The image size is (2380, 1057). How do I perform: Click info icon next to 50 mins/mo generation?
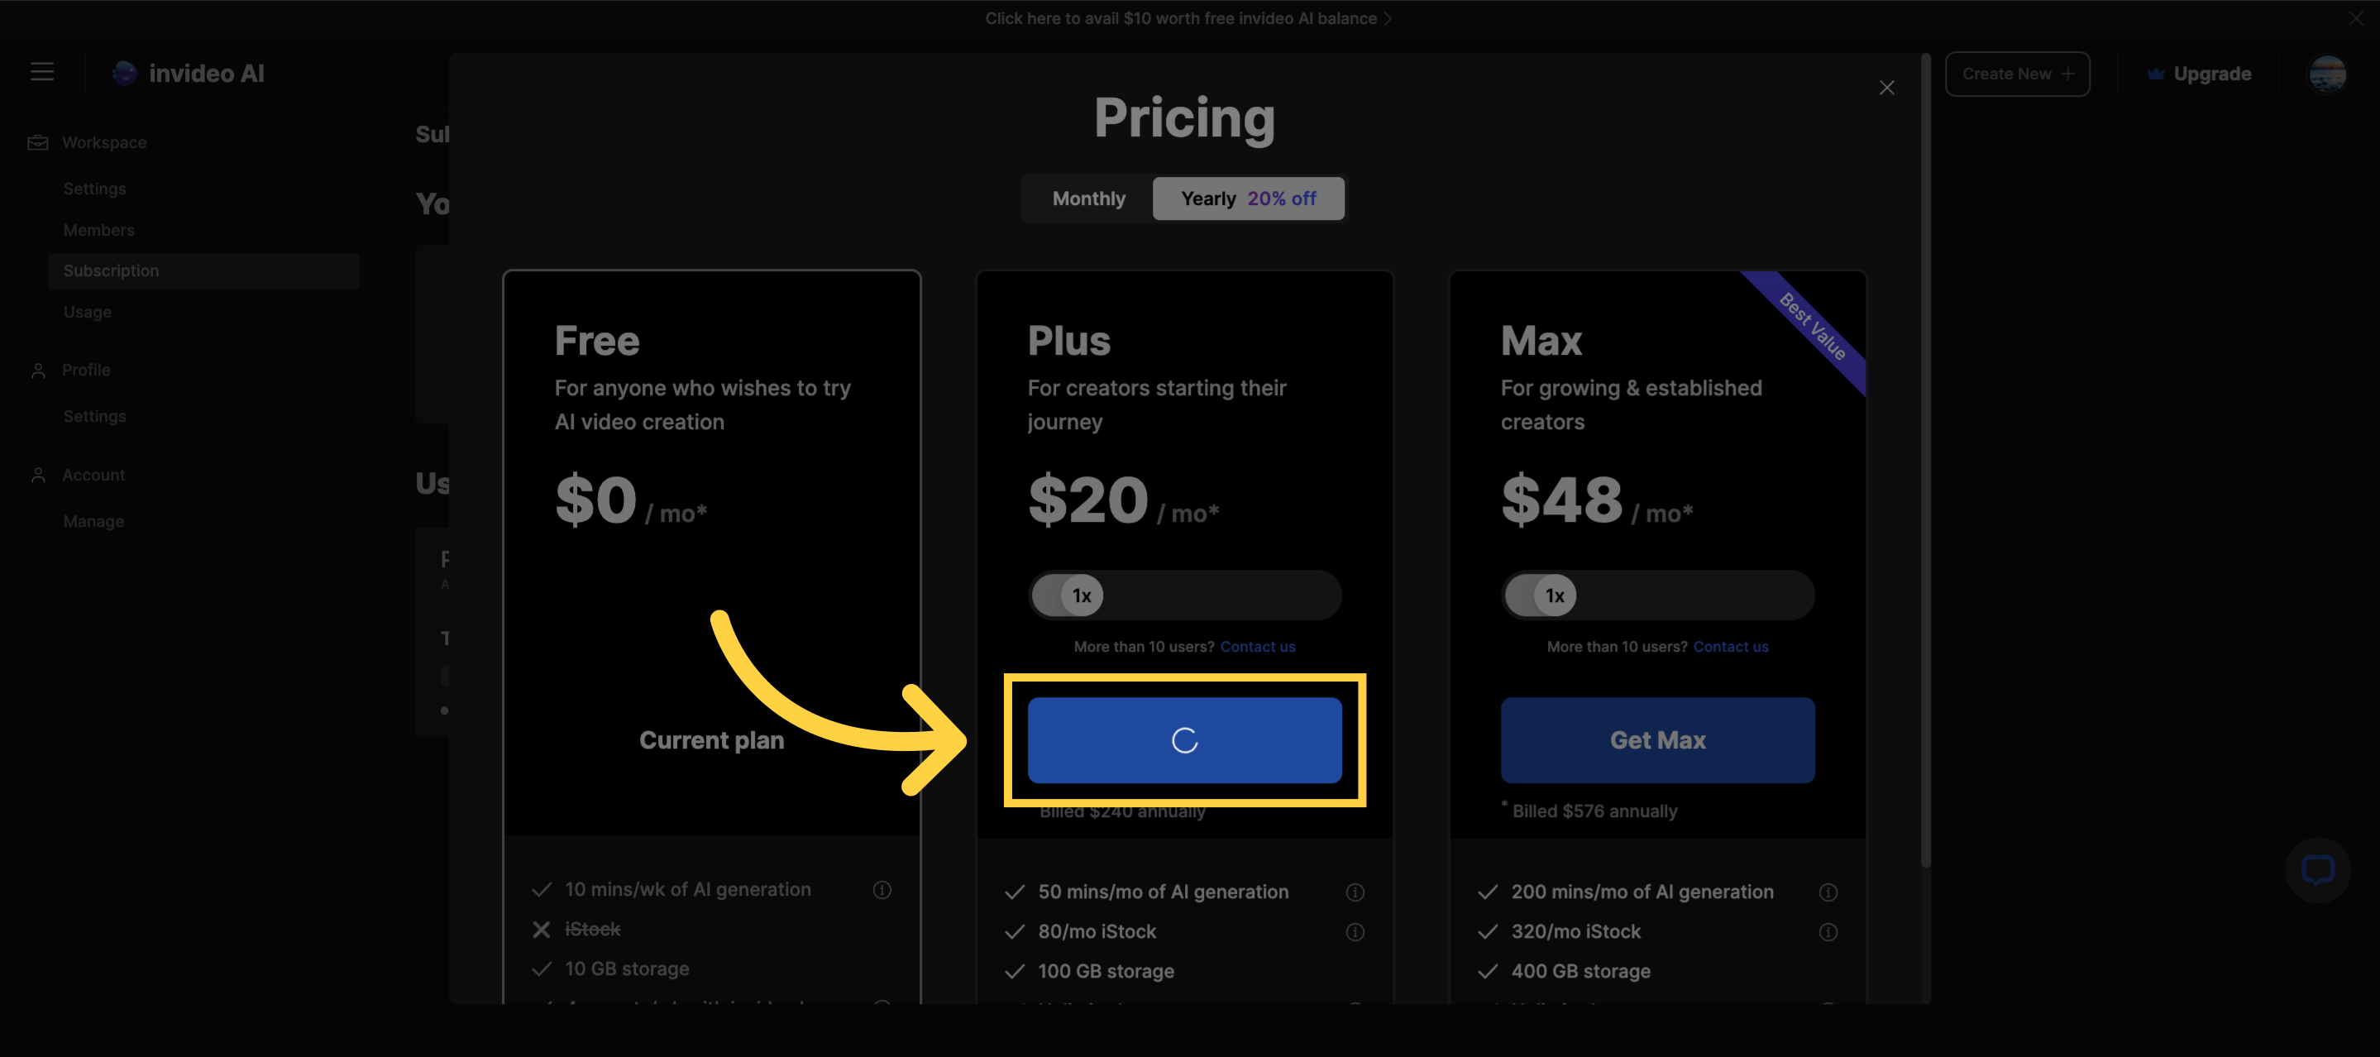1355,892
